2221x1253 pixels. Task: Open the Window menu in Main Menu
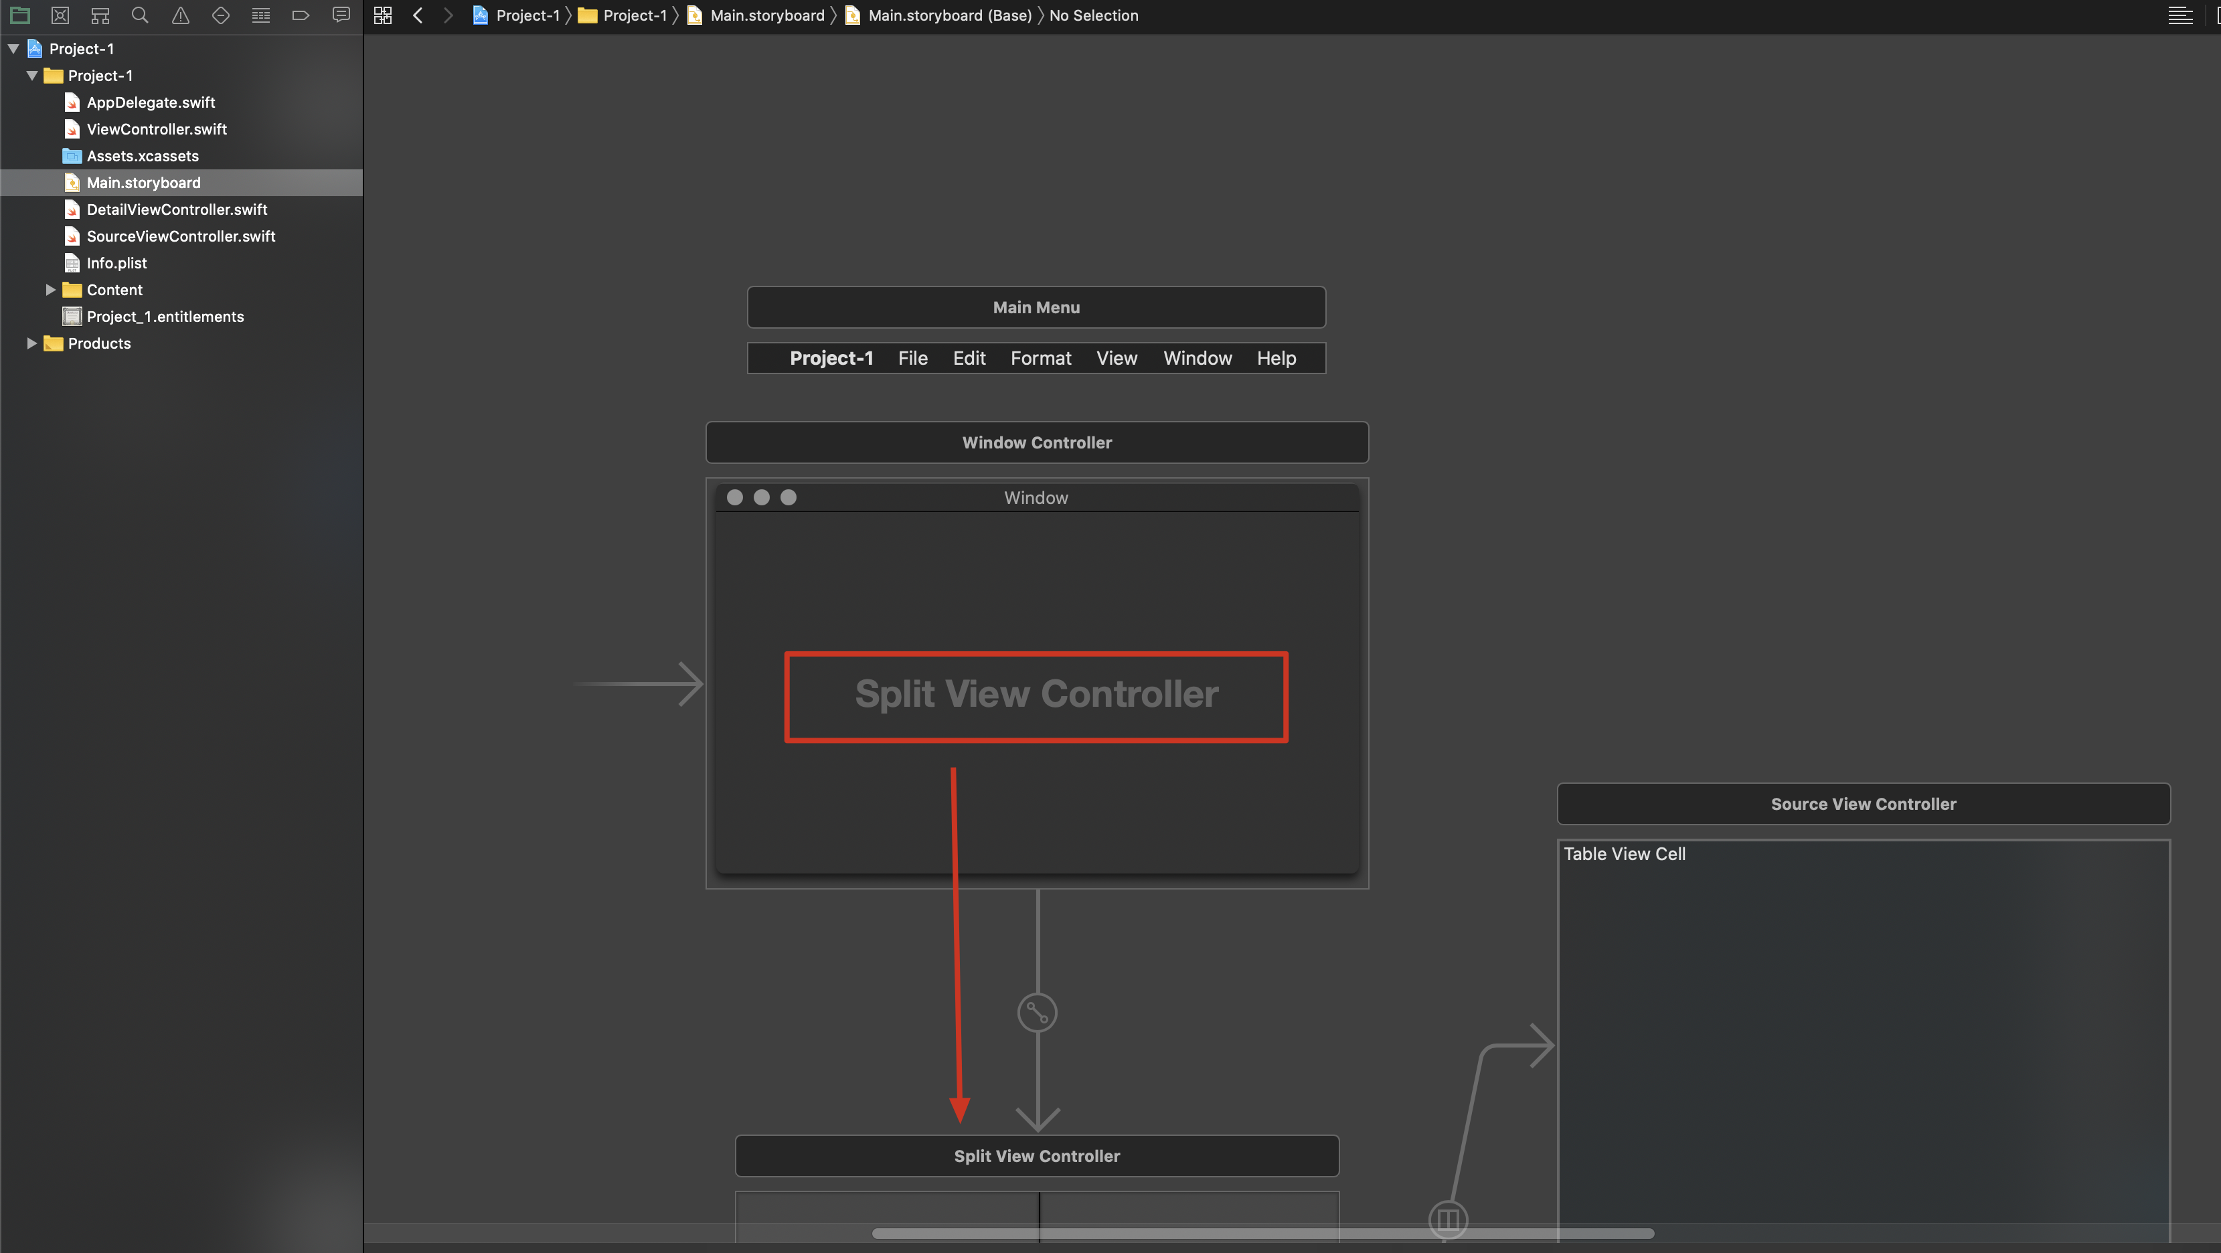click(1197, 358)
